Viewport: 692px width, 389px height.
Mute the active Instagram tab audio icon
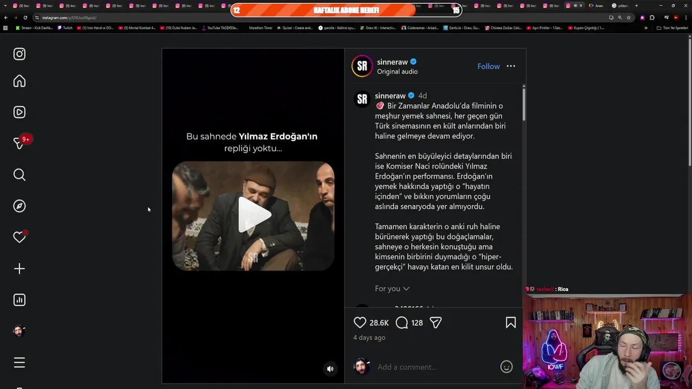[575, 5]
